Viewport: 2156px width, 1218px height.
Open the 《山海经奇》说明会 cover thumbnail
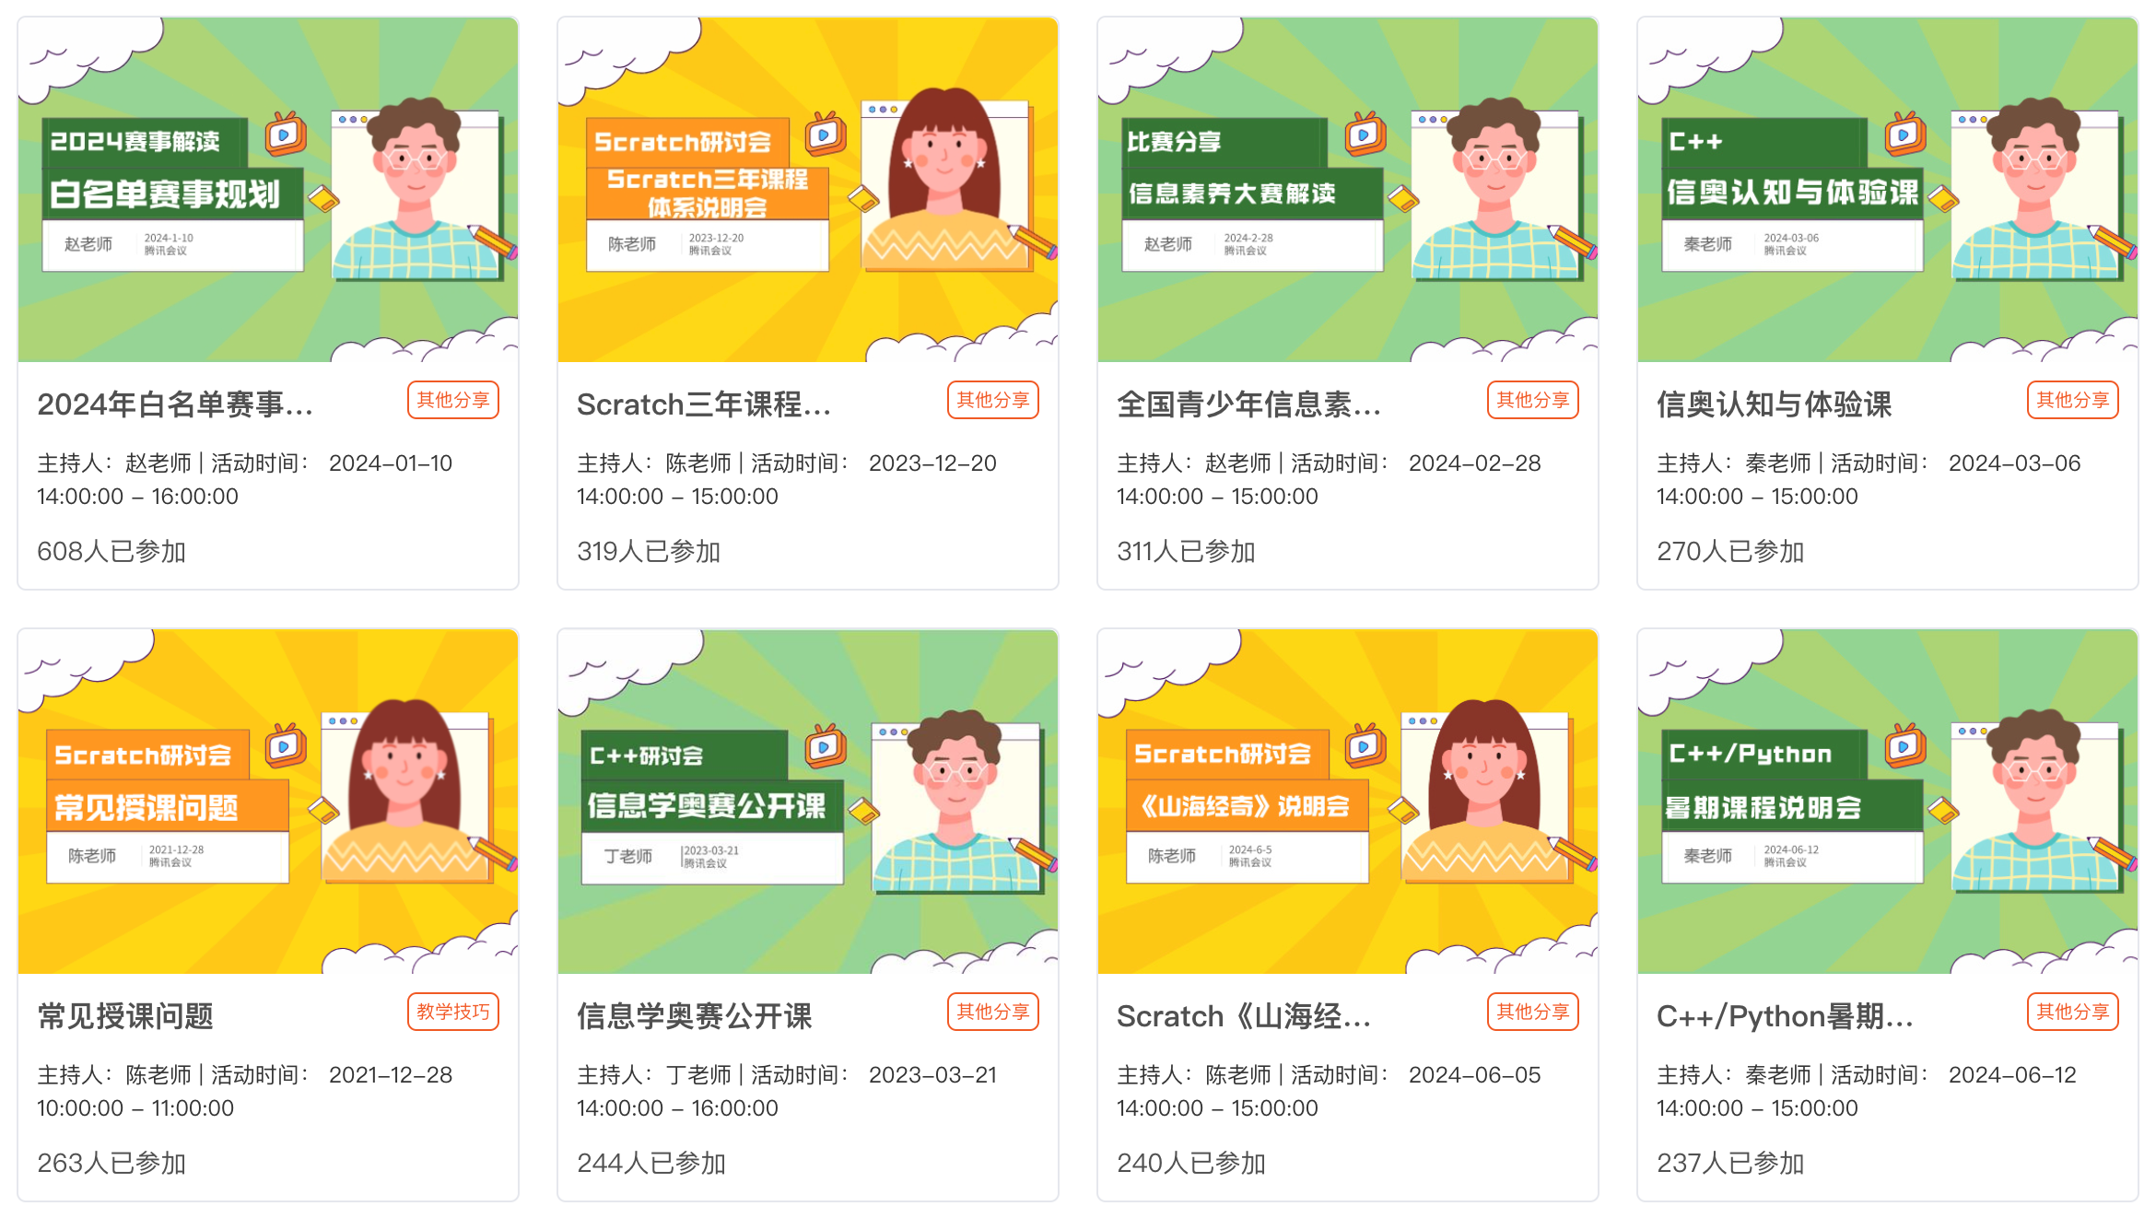click(1348, 802)
